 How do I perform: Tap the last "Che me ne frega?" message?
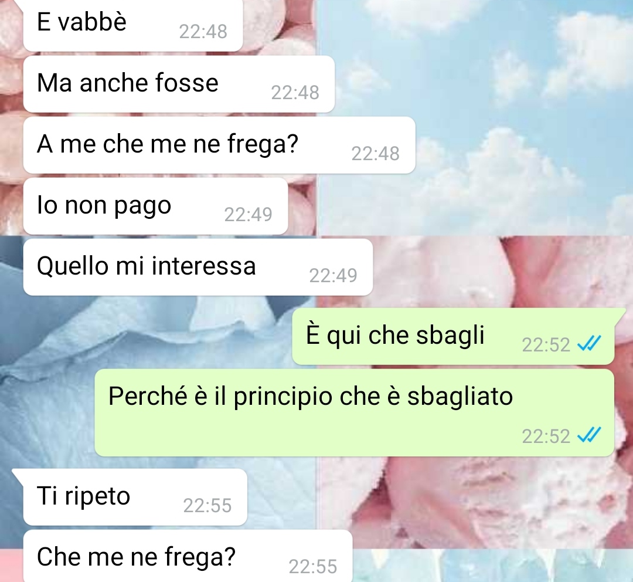[x=188, y=556]
